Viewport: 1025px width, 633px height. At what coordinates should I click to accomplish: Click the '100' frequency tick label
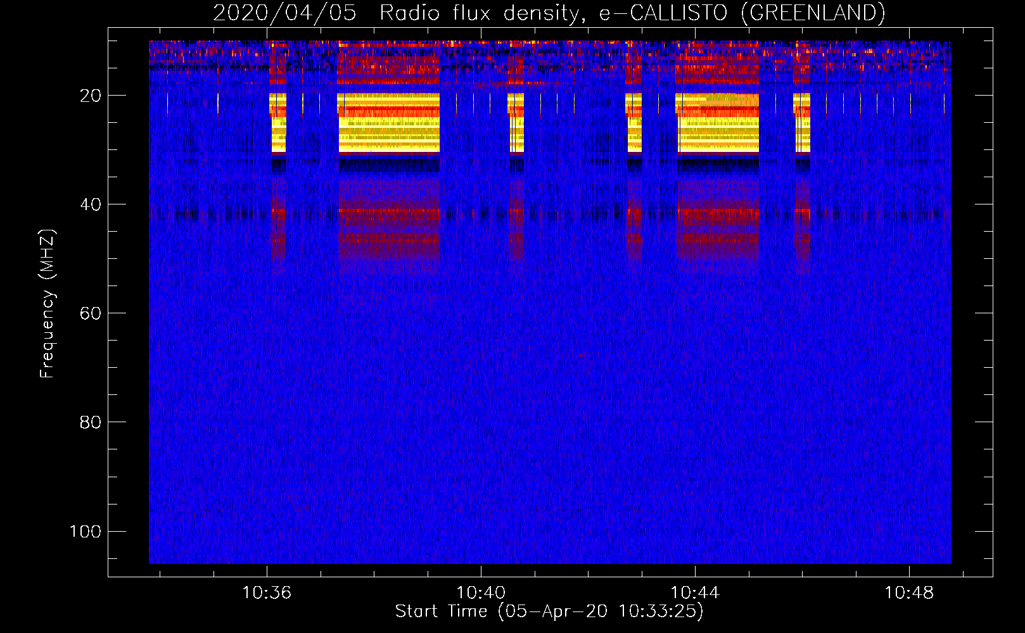click(86, 531)
